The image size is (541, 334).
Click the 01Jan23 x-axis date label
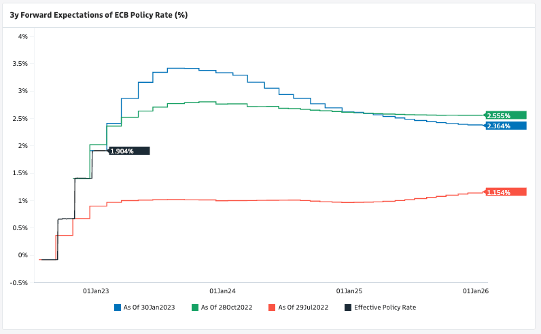click(x=96, y=291)
